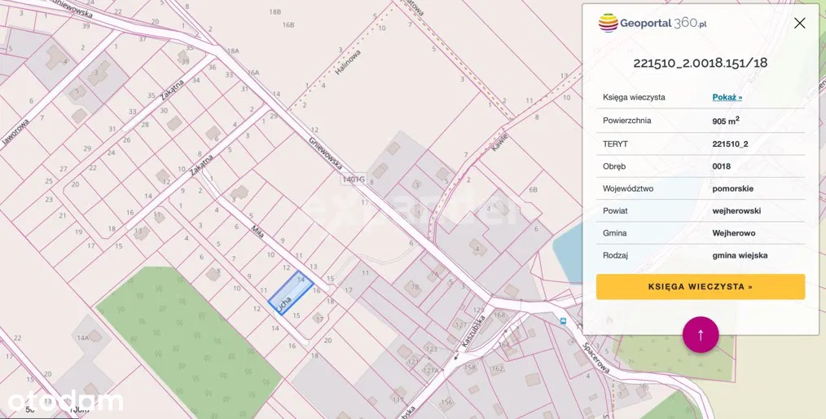826x419 pixels.
Task: Click the Geoportal360.pl logo
Action: (652, 23)
